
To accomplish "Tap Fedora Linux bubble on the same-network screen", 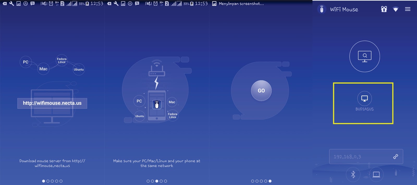I will (x=173, y=116).
